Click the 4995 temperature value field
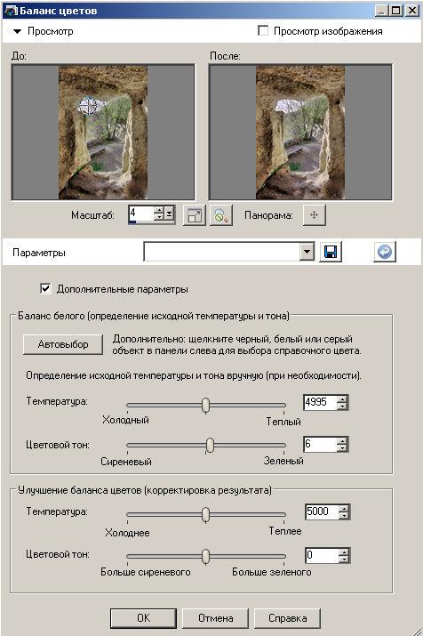Screen dimensions: 423x636 (321, 402)
